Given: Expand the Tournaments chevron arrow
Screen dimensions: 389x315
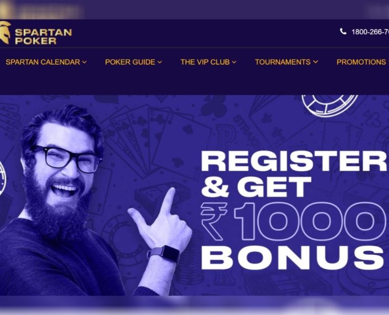Looking at the screenshot, I should pos(315,62).
